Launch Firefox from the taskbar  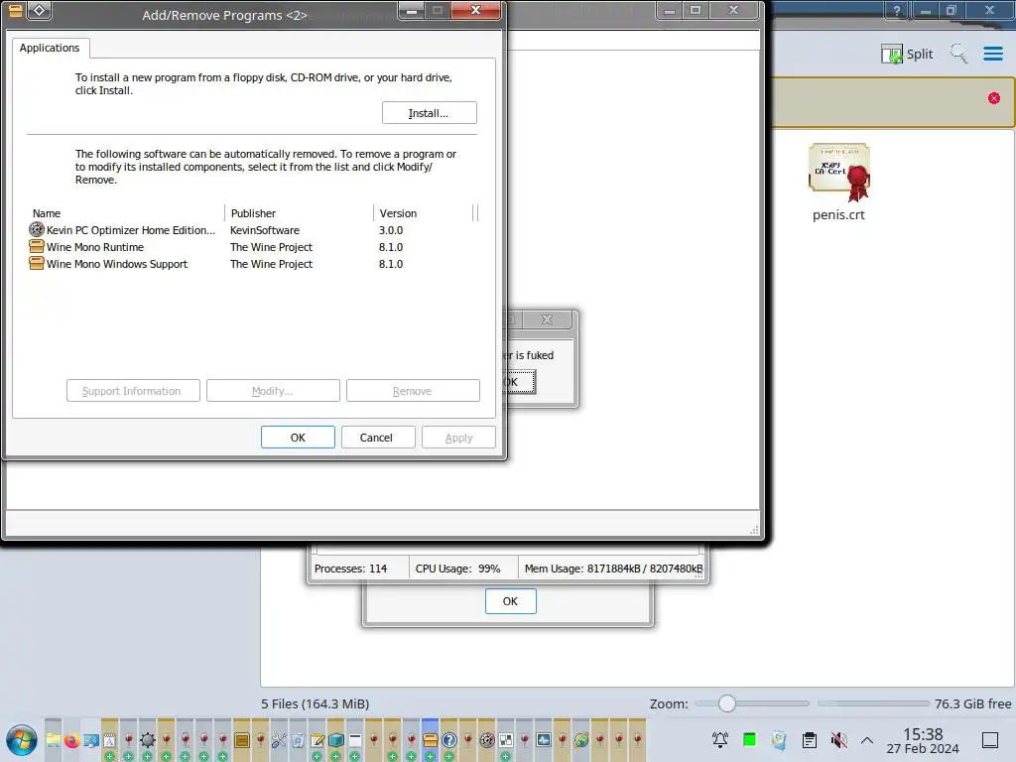click(x=71, y=740)
